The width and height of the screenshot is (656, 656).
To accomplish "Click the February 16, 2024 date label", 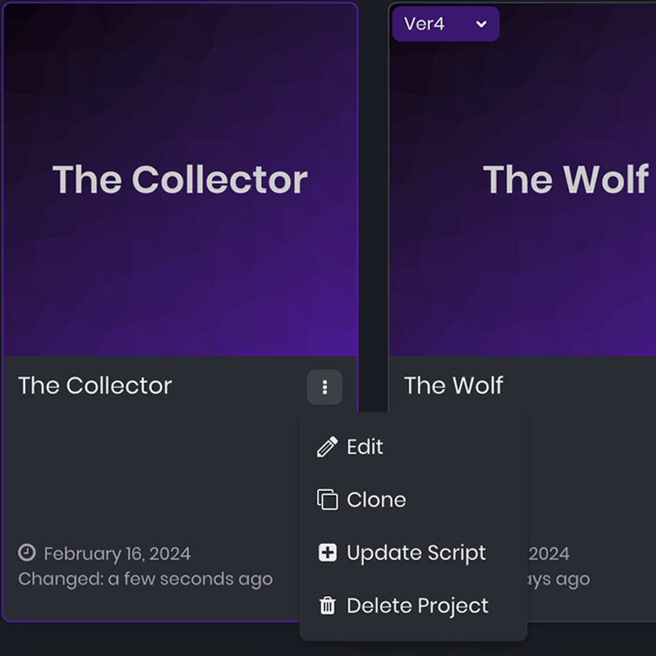I will point(117,554).
